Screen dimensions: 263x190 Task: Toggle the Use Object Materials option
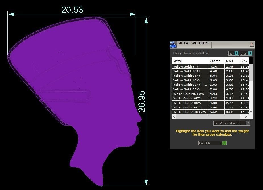[232, 123]
